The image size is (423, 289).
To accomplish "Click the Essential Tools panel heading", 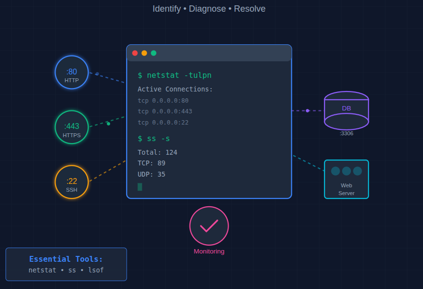I will click(x=66, y=259).
